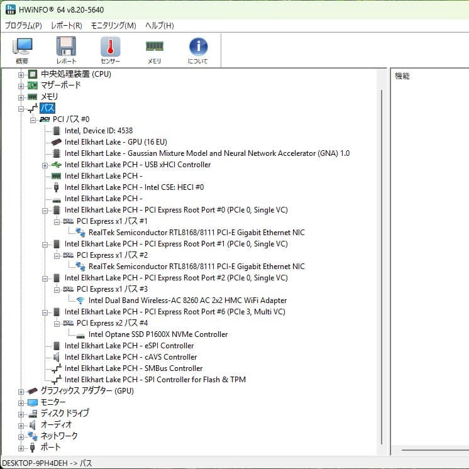Click the WiFi icon beside Wireless-AC 8260
Viewport: 469px width, 469px height.
point(80,301)
